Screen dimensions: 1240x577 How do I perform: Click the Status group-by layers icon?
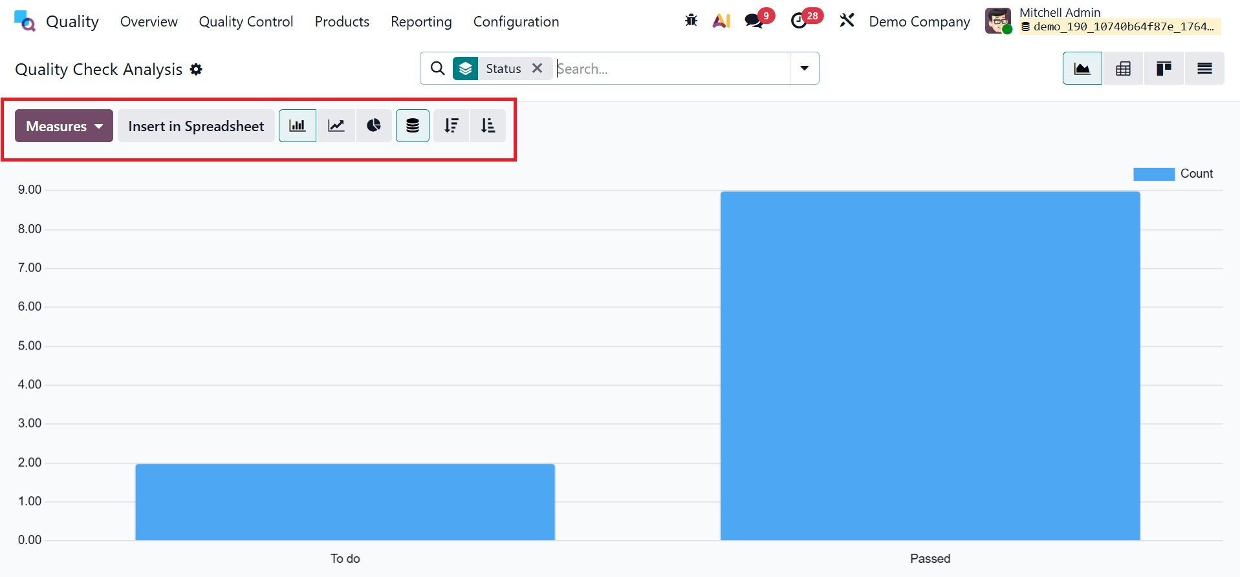(x=466, y=68)
